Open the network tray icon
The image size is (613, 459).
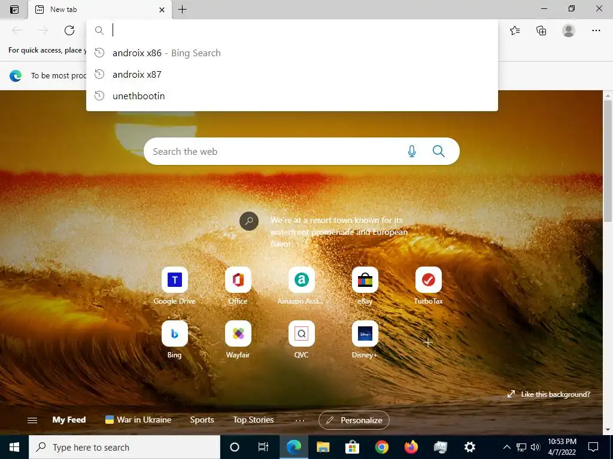point(521,447)
